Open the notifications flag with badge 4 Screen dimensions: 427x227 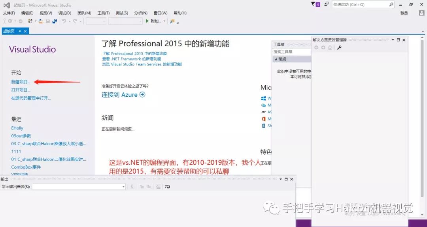point(316,4)
